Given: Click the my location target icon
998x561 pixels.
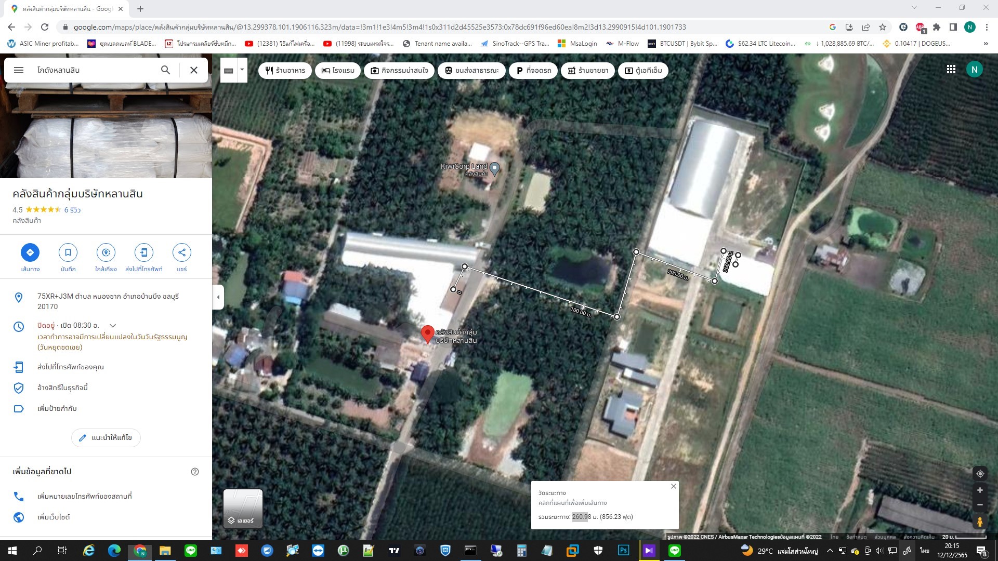Looking at the screenshot, I should pos(980,474).
